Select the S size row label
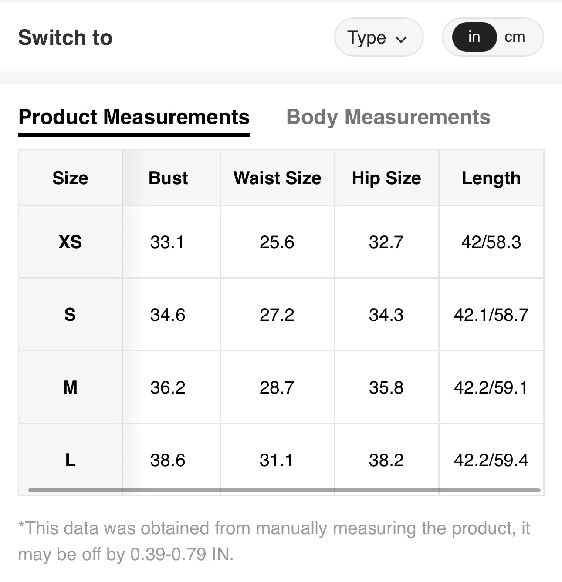 (70, 315)
